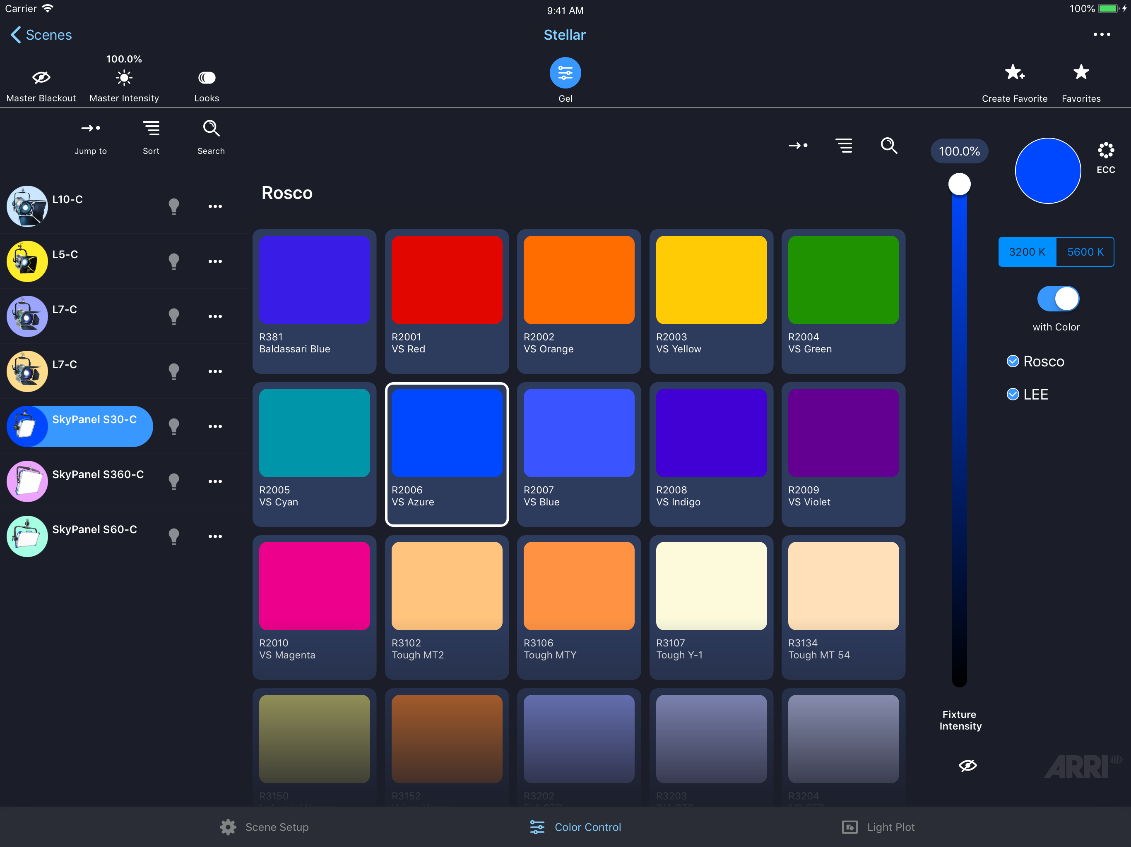Uncheck the Rosco gel library checkbox
Screen dimensions: 1131x847
click(1012, 361)
